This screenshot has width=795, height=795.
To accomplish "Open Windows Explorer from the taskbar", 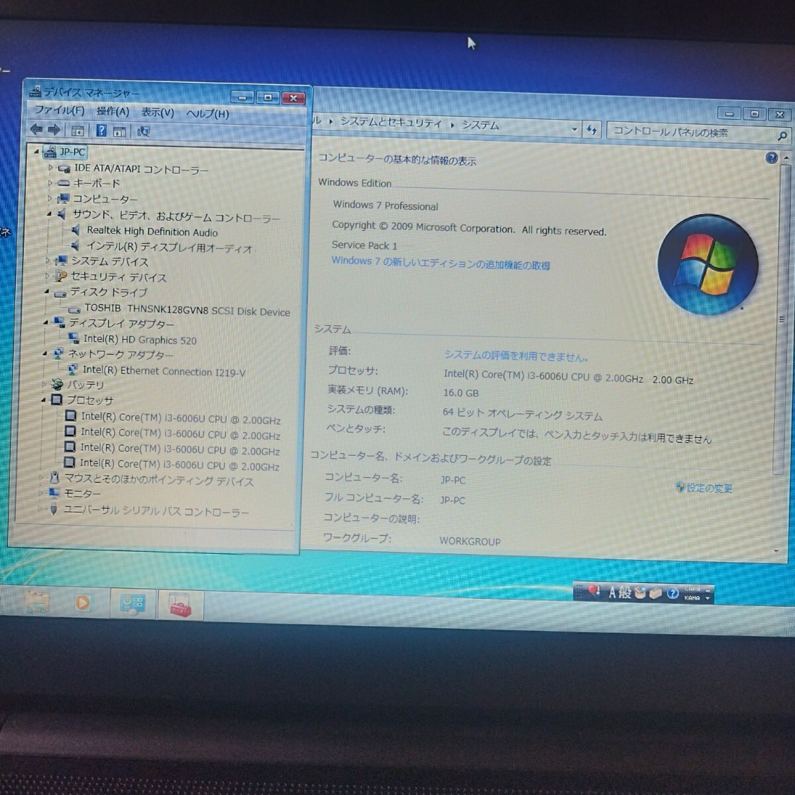I will (37, 602).
